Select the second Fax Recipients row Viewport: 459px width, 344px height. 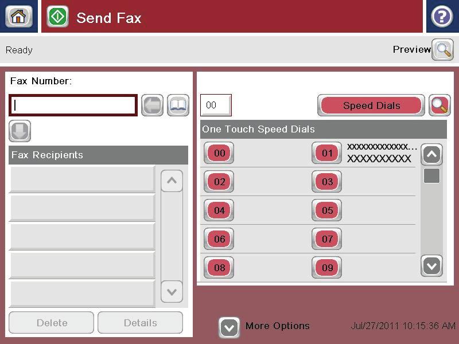[x=82, y=208]
